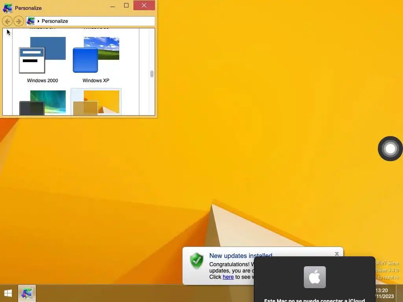
Task: Click the taskbar clock showing 13:20
Action: click(385, 293)
